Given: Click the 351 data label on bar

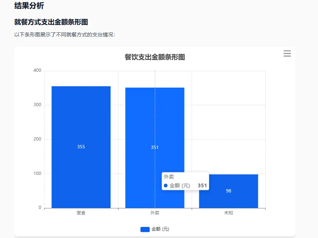Looking at the screenshot, I should [155, 147].
